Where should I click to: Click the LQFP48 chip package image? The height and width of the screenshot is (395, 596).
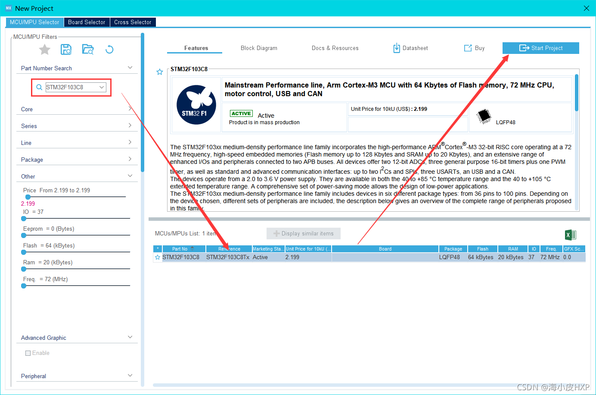(484, 116)
